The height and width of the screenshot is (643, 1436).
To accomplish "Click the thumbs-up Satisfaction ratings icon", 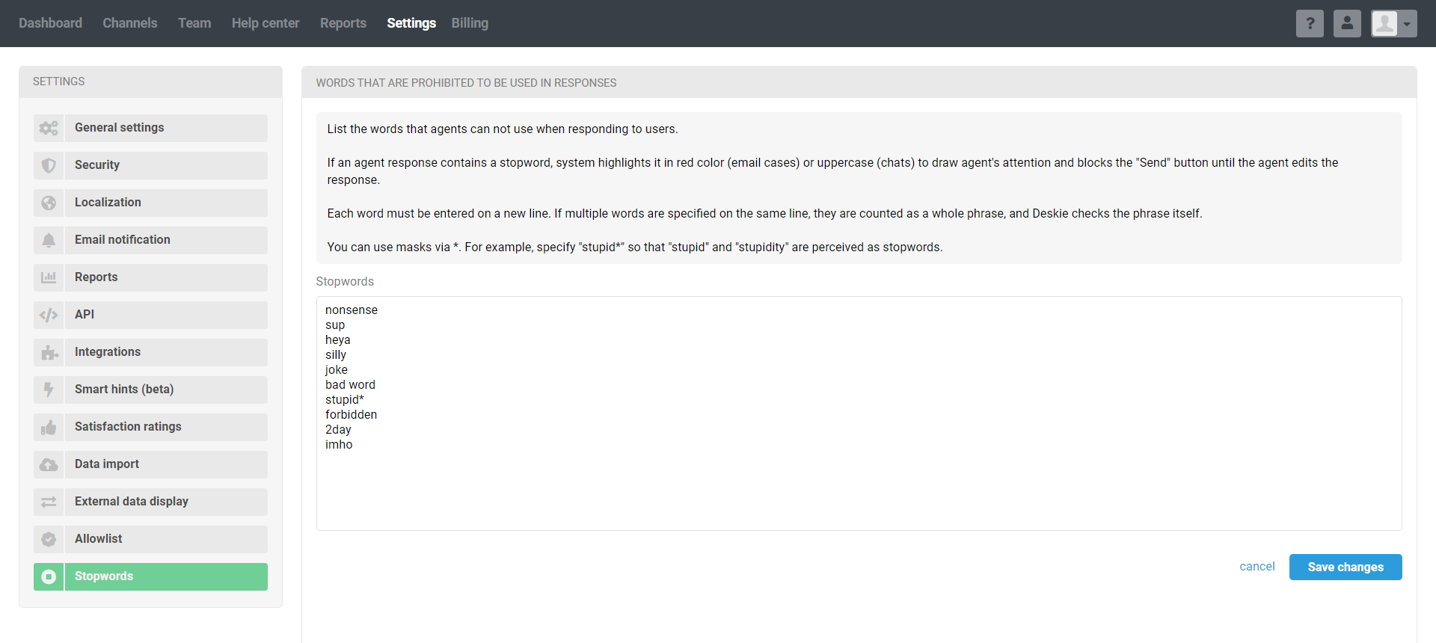I will pyautogui.click(x=49, y=427).
